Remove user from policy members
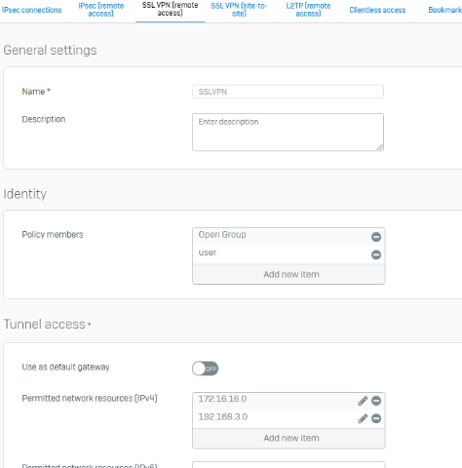462x468 pixels. pos(376,254)
